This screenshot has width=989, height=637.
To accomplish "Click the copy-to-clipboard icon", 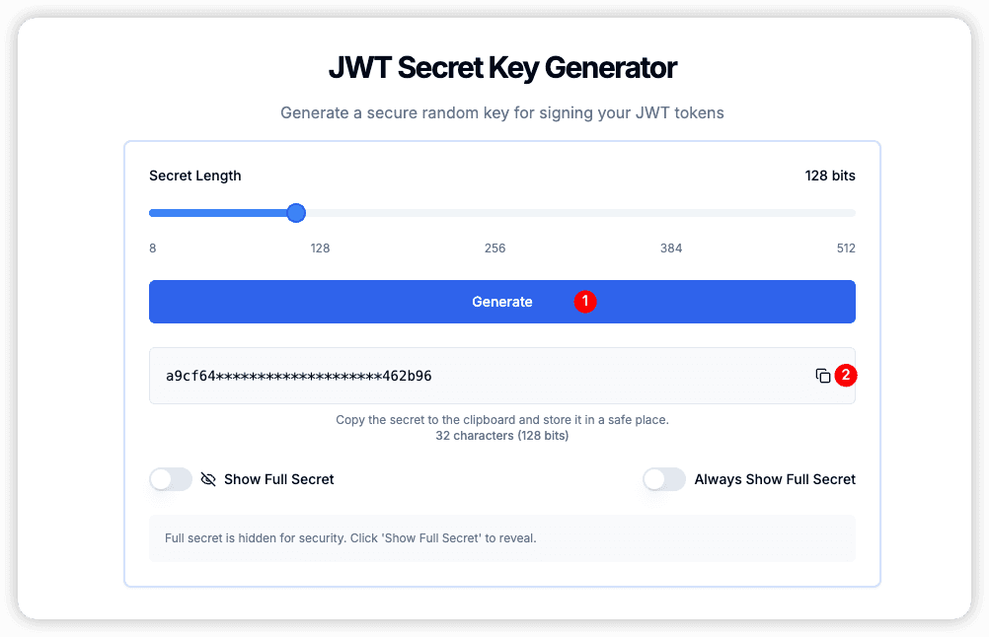I will (x=822, y=376).
